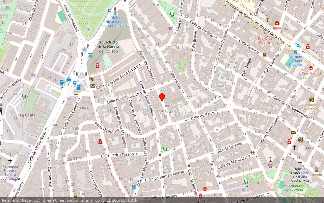Image resolution: width=324 pixels, height=203 pixels.
Task: Click the 'Calle de Santa Eulalia' street label
Action: click(147, 98)
